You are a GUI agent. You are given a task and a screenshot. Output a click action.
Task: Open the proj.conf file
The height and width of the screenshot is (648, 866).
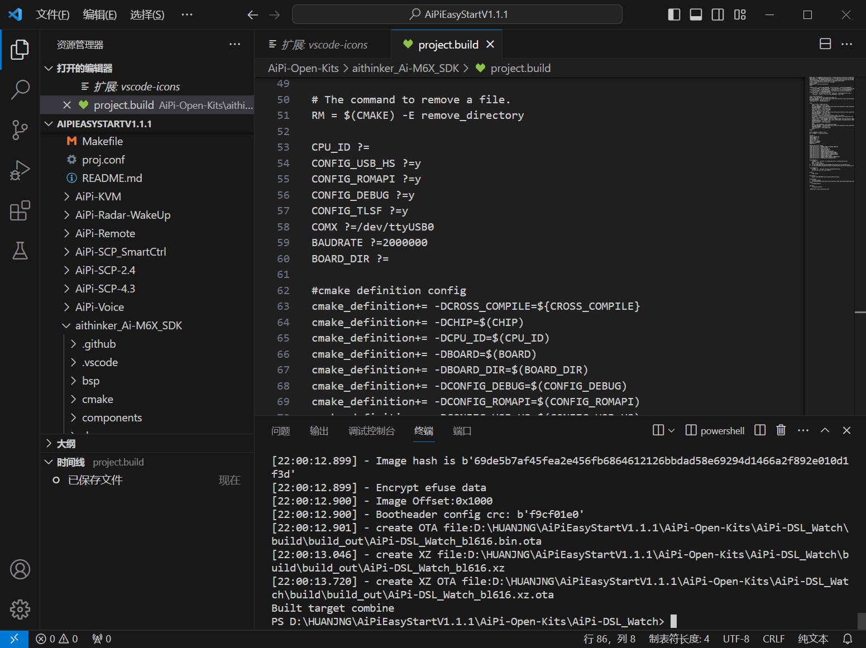147,160
